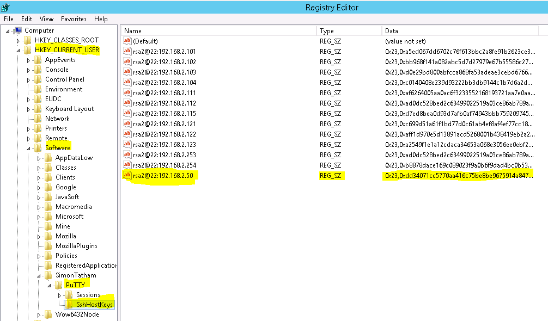Click the Computer icon at the tree root
Screen dimensions: 548x321
(x=17, y=30)
